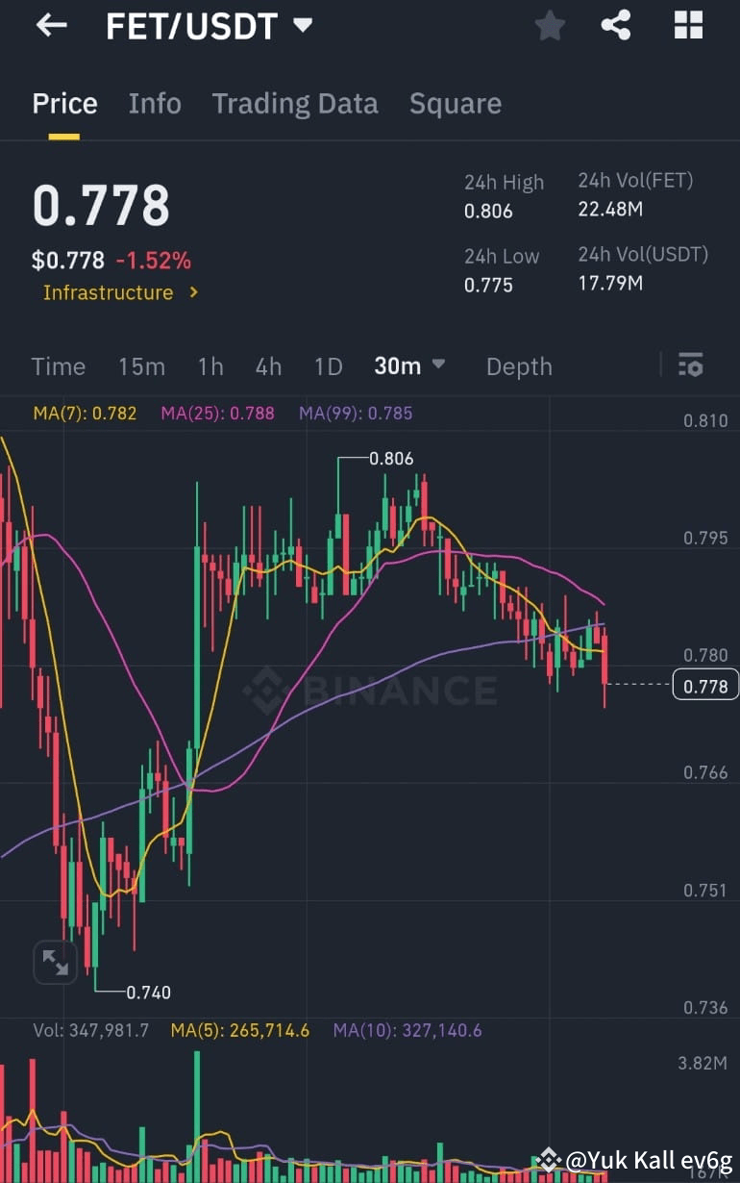
Task: Open the Depth view
Action: pyautogui.click(x=519, y=365)
